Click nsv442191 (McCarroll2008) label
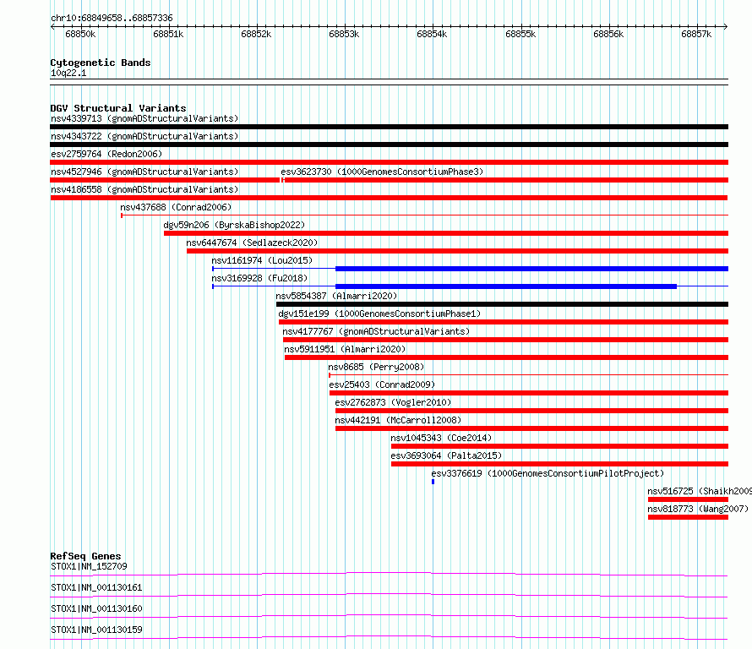This screenshot has width=752, height=649. pyautogui.click(x=398, y=420)
